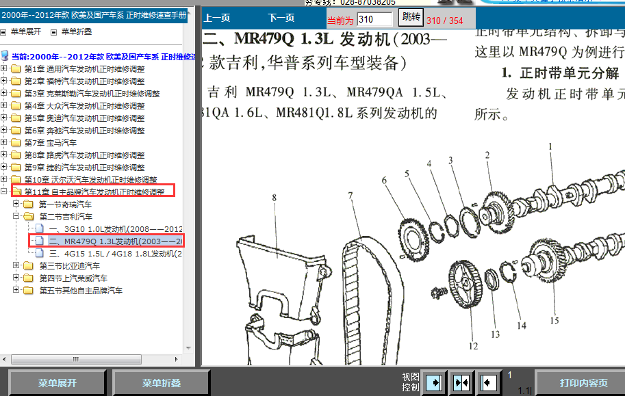The width and height of the screenshot is (625, 396).
Task: Select 二、MR479Q 1.3L发动机 entry
Action: click(x=116, y=241)
